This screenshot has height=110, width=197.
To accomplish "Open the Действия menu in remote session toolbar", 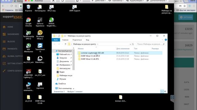I will point(98,1).
